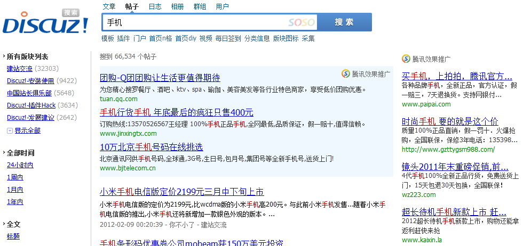Click the count (32303) beside 建站交流

point(47,69)
